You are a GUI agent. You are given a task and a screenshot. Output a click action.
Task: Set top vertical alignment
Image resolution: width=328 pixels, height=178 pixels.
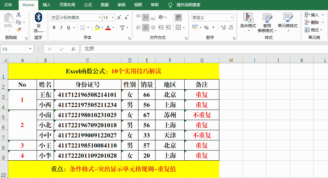(138, 17)
